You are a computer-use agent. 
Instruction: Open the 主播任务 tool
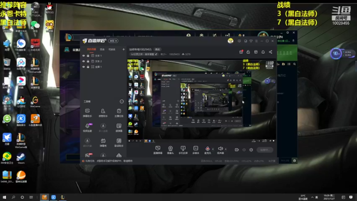coord(119,113)
